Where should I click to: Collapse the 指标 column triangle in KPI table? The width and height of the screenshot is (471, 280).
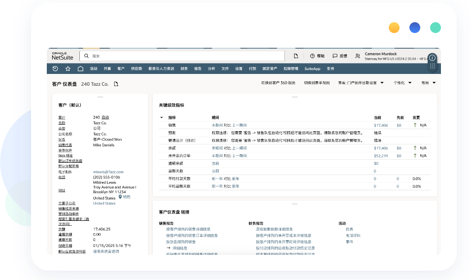pyautogui.click(x=161, y=118)
